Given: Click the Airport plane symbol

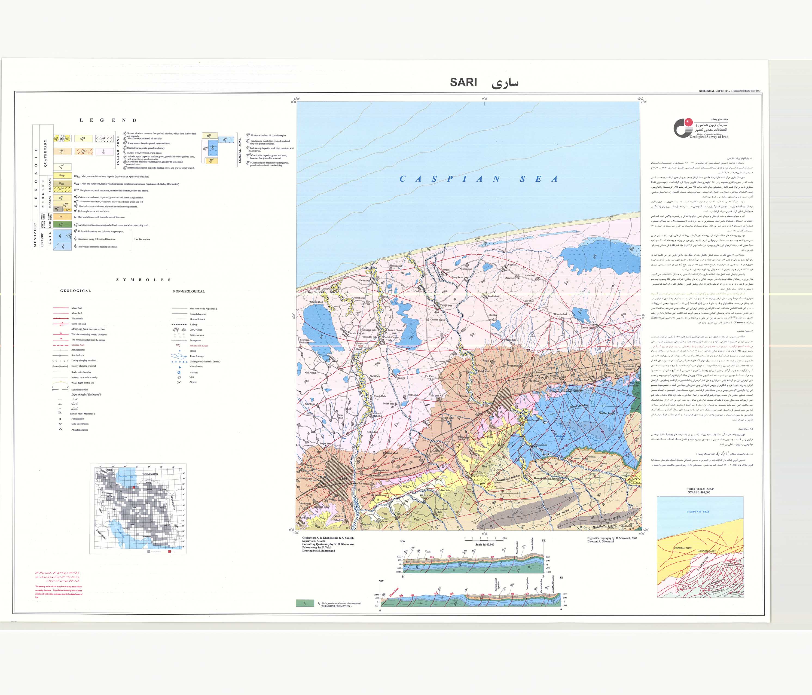Looking at the screenshot, I should (179, 382).
